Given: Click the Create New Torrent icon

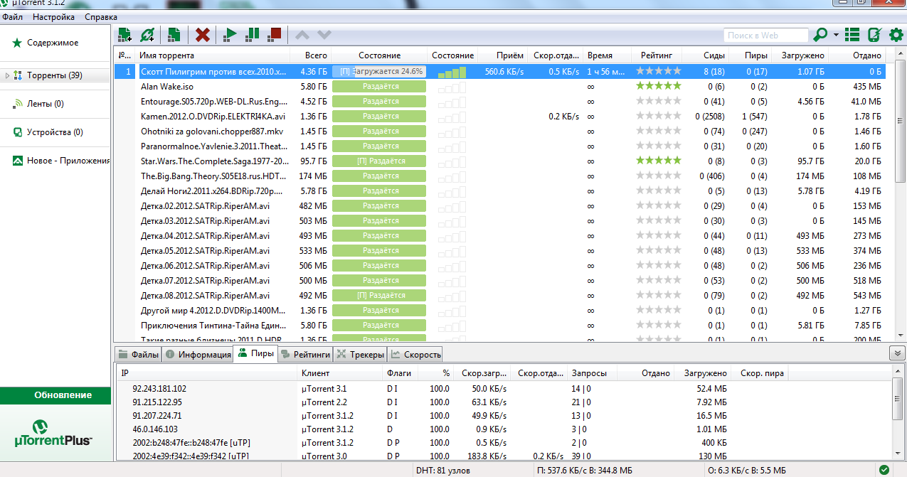Looking at the screenshot, I should pos(174,34).
